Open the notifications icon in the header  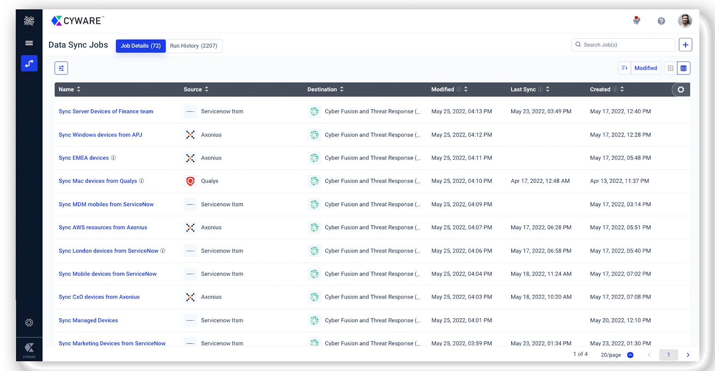pos(637,21)
